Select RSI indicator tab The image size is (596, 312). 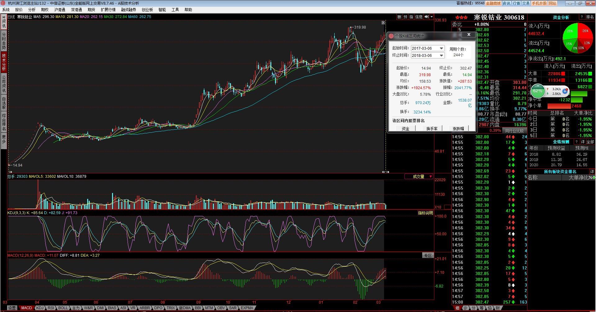pyautogui.click(x=51, y=308)
